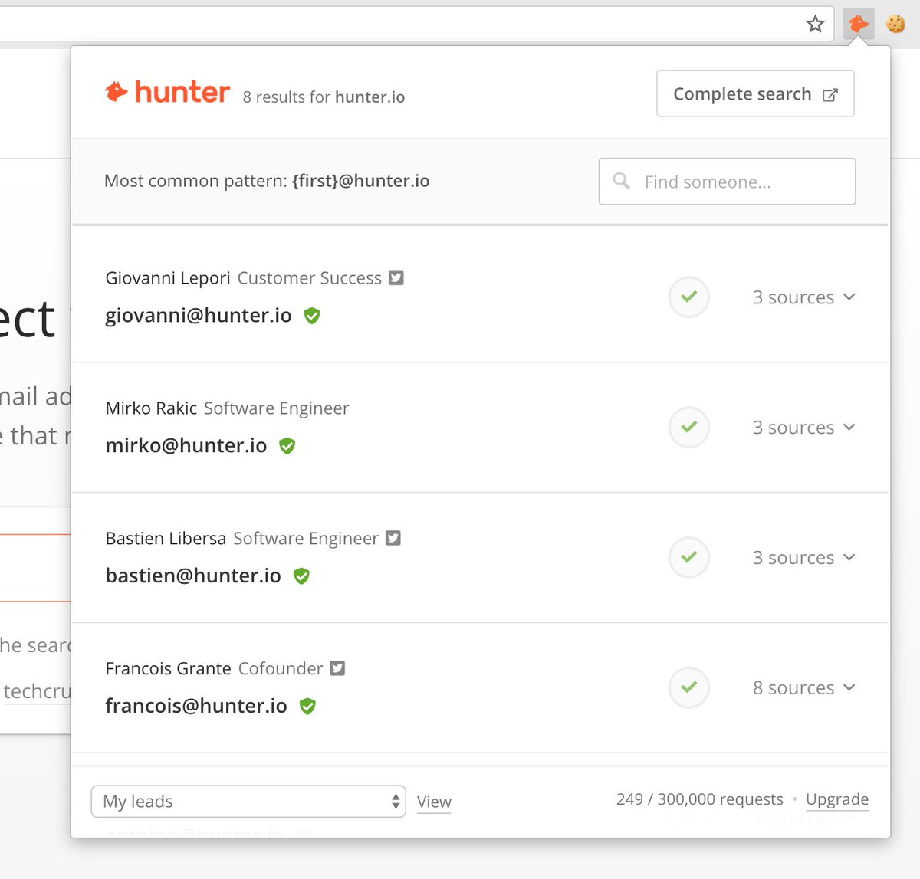Click the name Mirko Rakic
Screen dimensions: 920x879
151,408
